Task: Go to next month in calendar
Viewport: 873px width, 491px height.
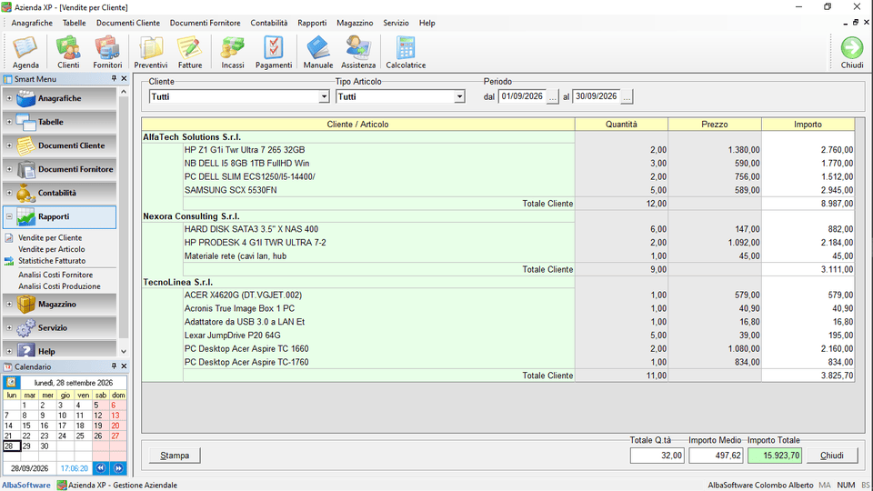Action: (x=118, y=468)
